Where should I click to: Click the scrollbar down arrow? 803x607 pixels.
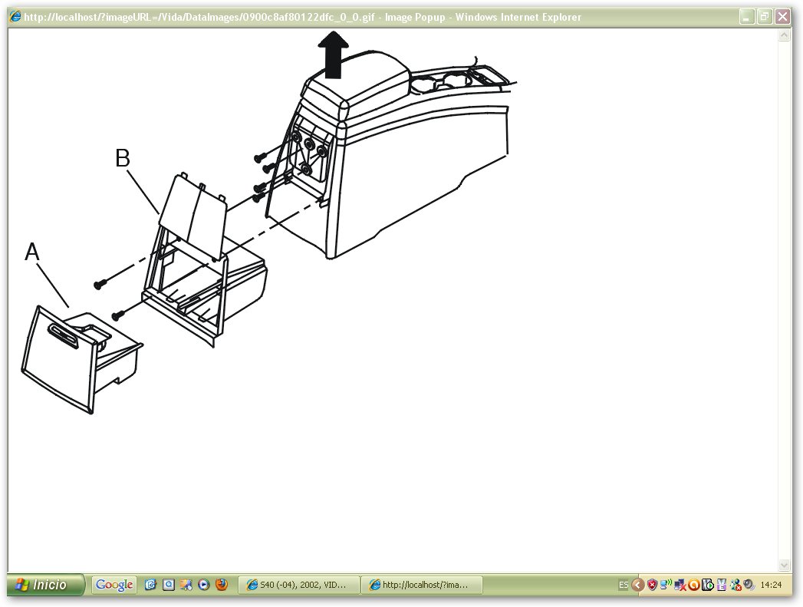(784, 565)
